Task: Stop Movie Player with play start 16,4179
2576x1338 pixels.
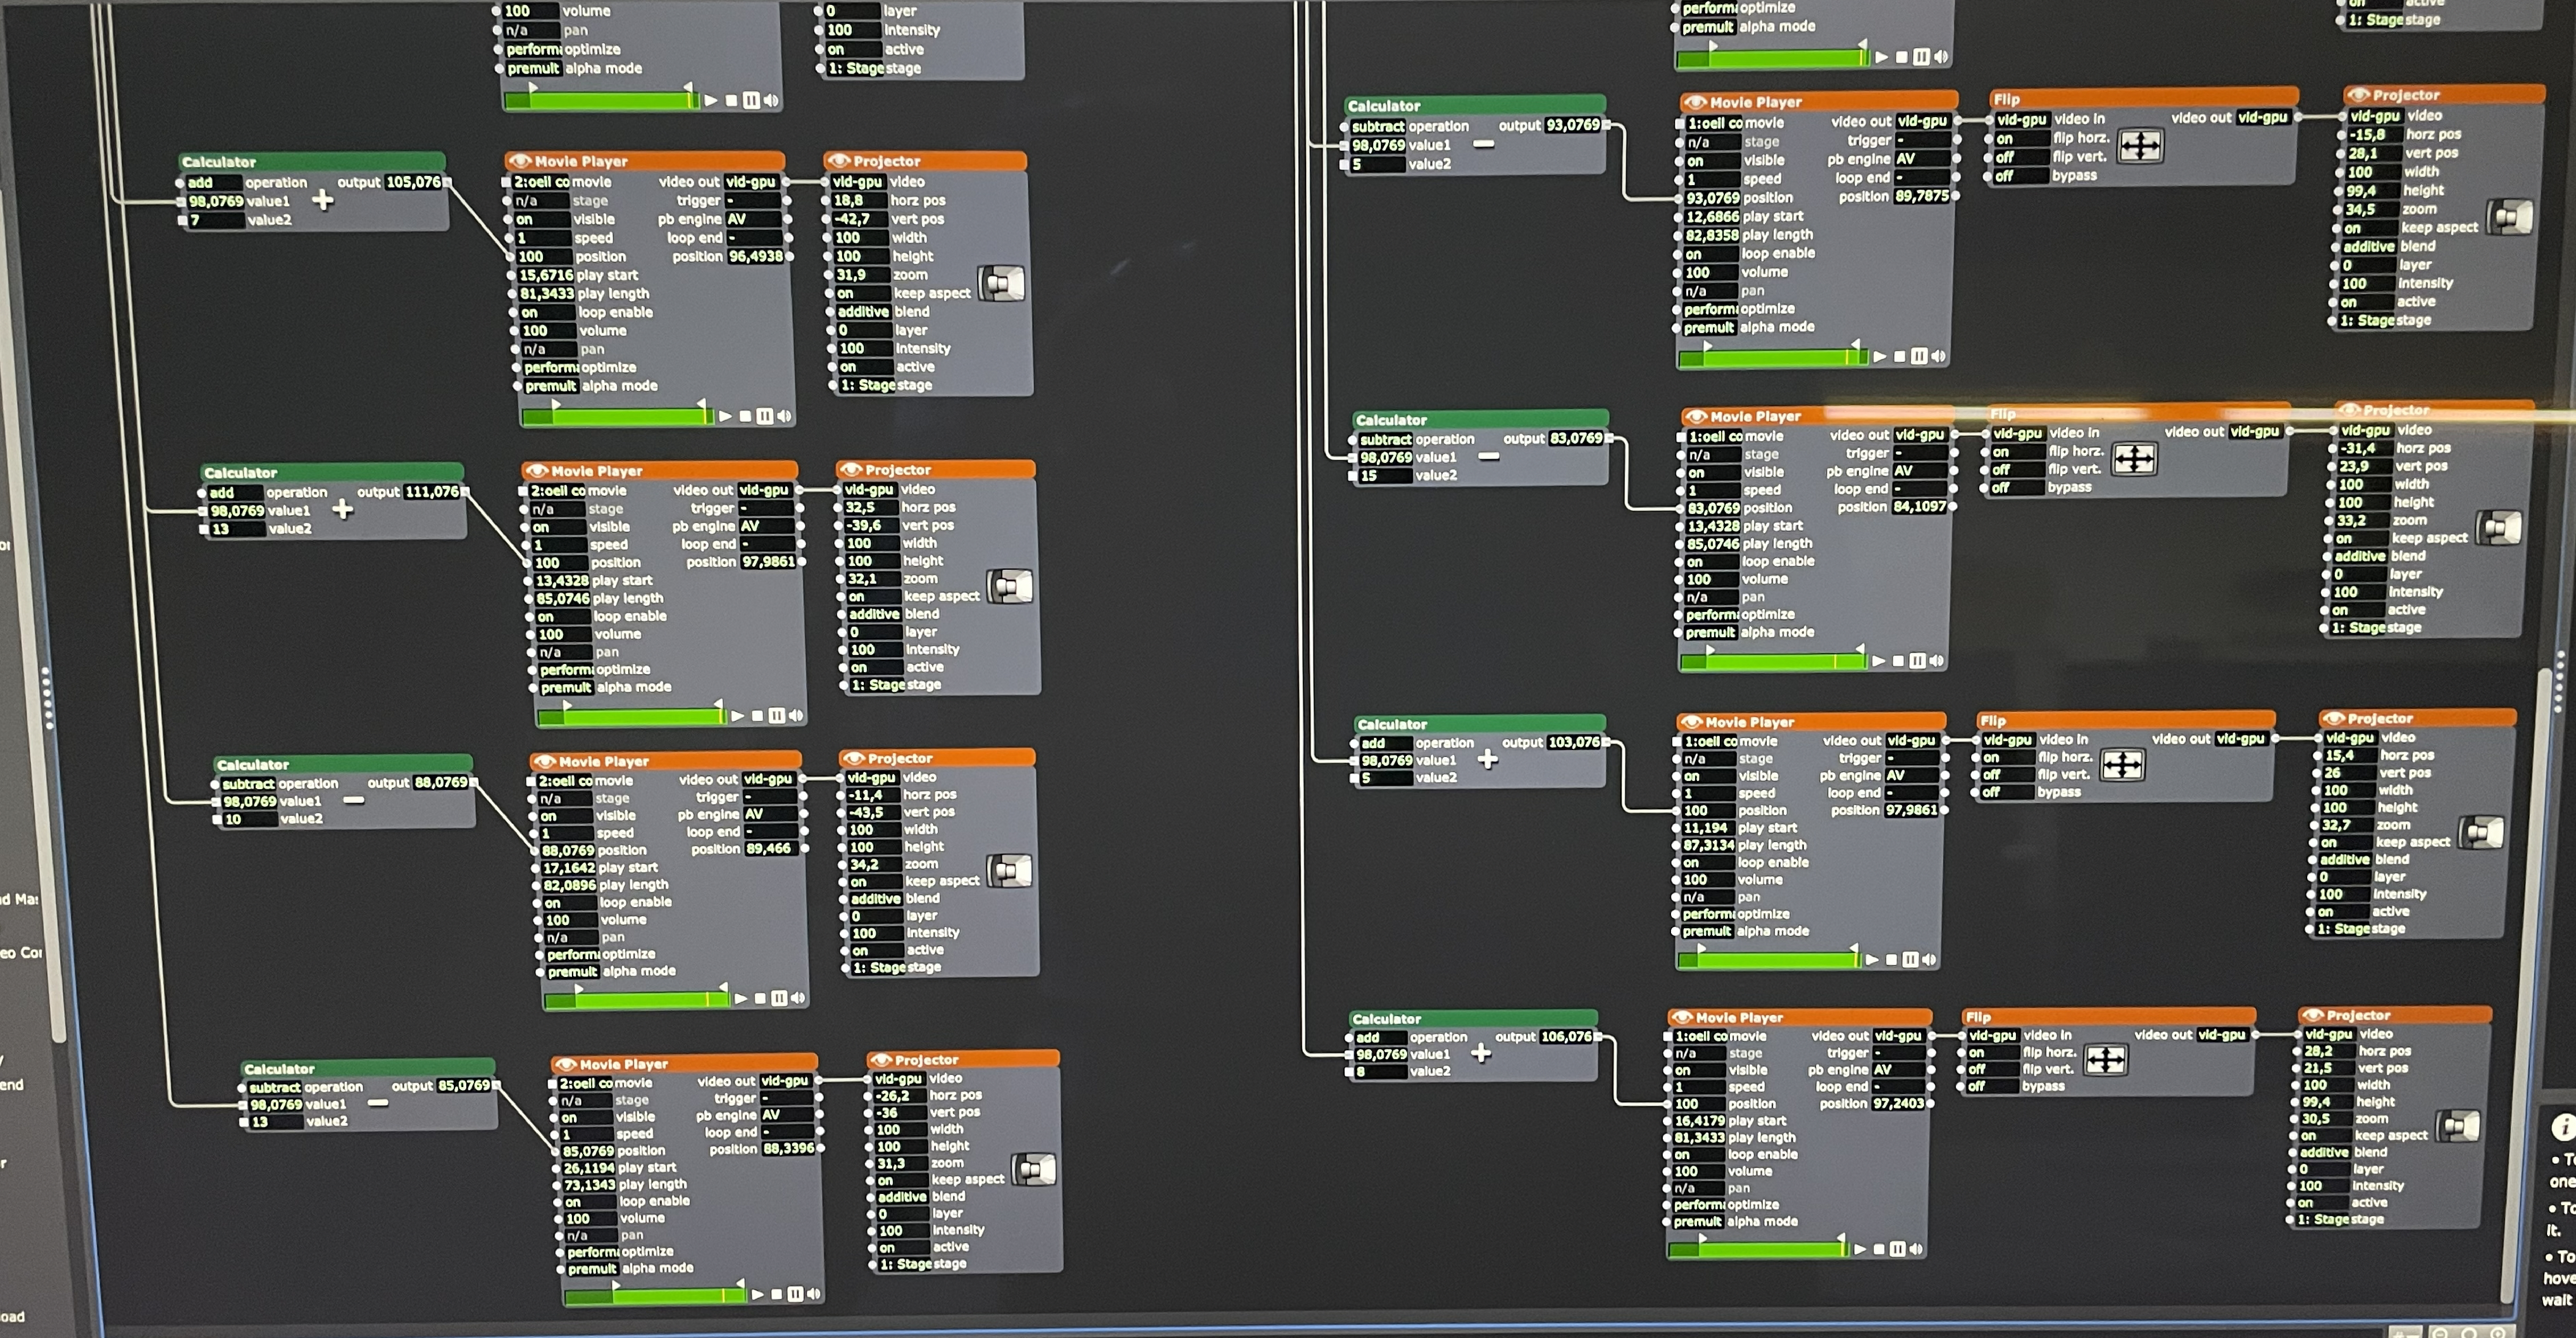Action: coord(1879,1249)
